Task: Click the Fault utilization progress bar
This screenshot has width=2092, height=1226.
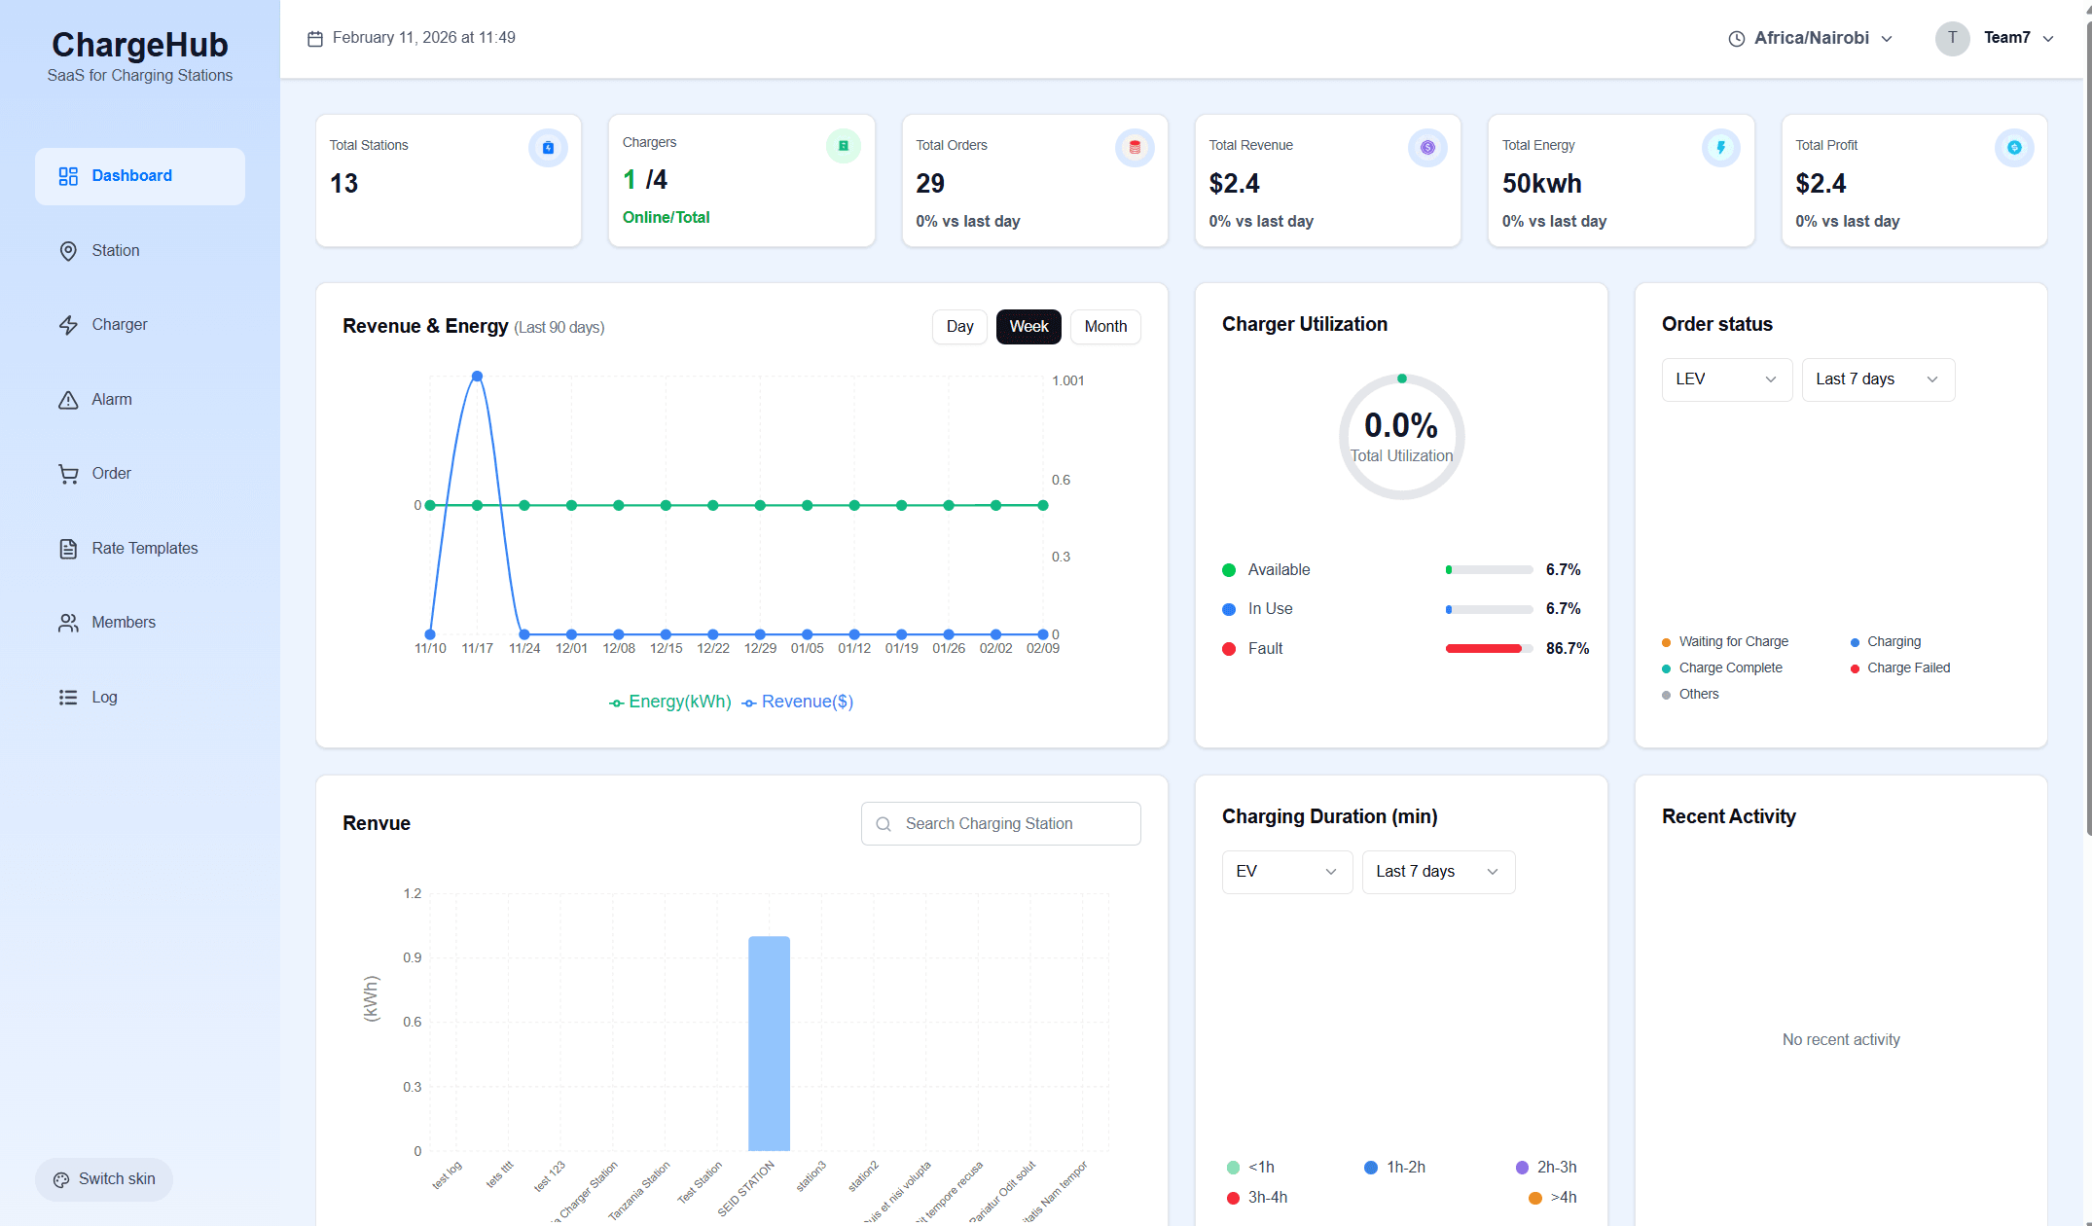Action: (1489, 649)
